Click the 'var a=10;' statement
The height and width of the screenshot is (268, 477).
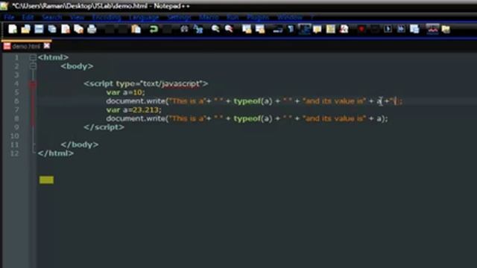126,92
